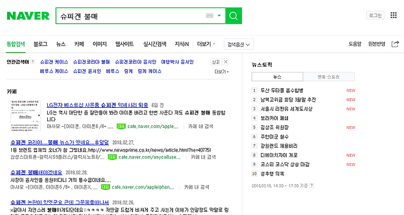Click related search 베루스
This screenshot has width=404, height=215.
[x=113, y=71]
